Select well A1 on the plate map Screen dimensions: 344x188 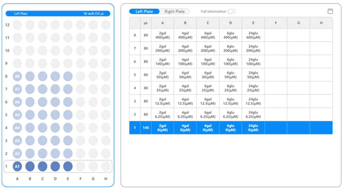pyautogui.click(x=17, y=166)
